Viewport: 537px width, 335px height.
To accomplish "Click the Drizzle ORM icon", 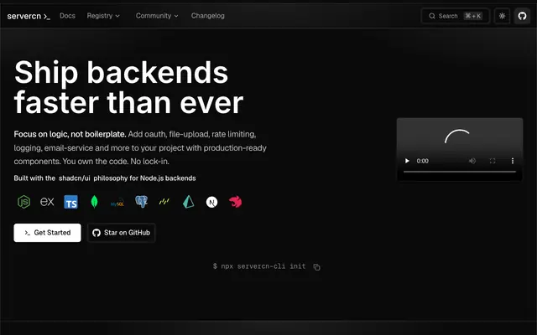I will tap(164, 202).
